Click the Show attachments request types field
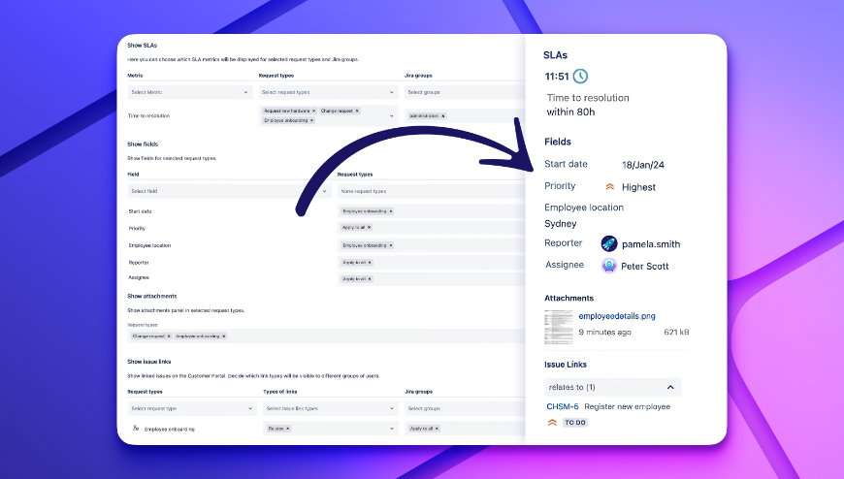 (x=326, y=335)
